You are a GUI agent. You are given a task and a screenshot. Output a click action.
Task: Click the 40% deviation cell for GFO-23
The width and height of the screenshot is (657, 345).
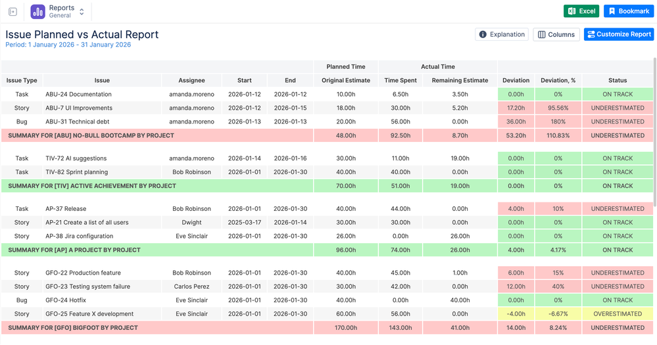point(558,287)
